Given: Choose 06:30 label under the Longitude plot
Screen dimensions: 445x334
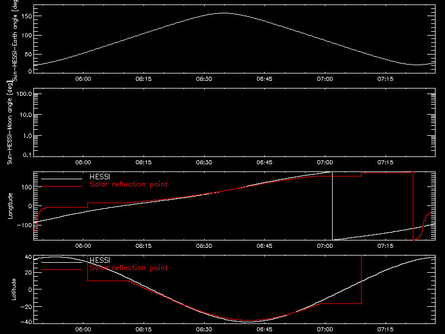Looking at the screenshot, I should click(204, 246).
